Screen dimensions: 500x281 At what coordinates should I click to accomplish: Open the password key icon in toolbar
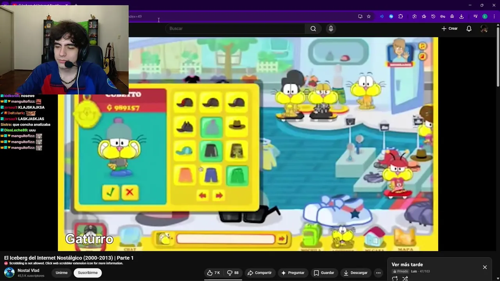tap(443, 16)
